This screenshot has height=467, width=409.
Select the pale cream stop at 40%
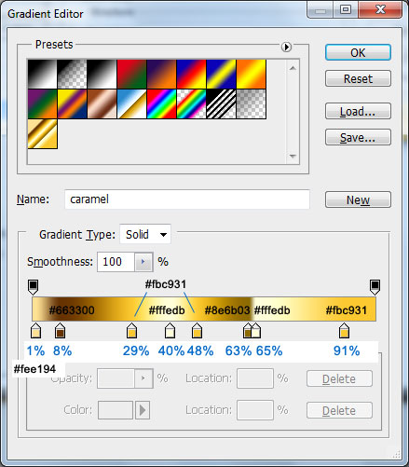pos(170,331)
